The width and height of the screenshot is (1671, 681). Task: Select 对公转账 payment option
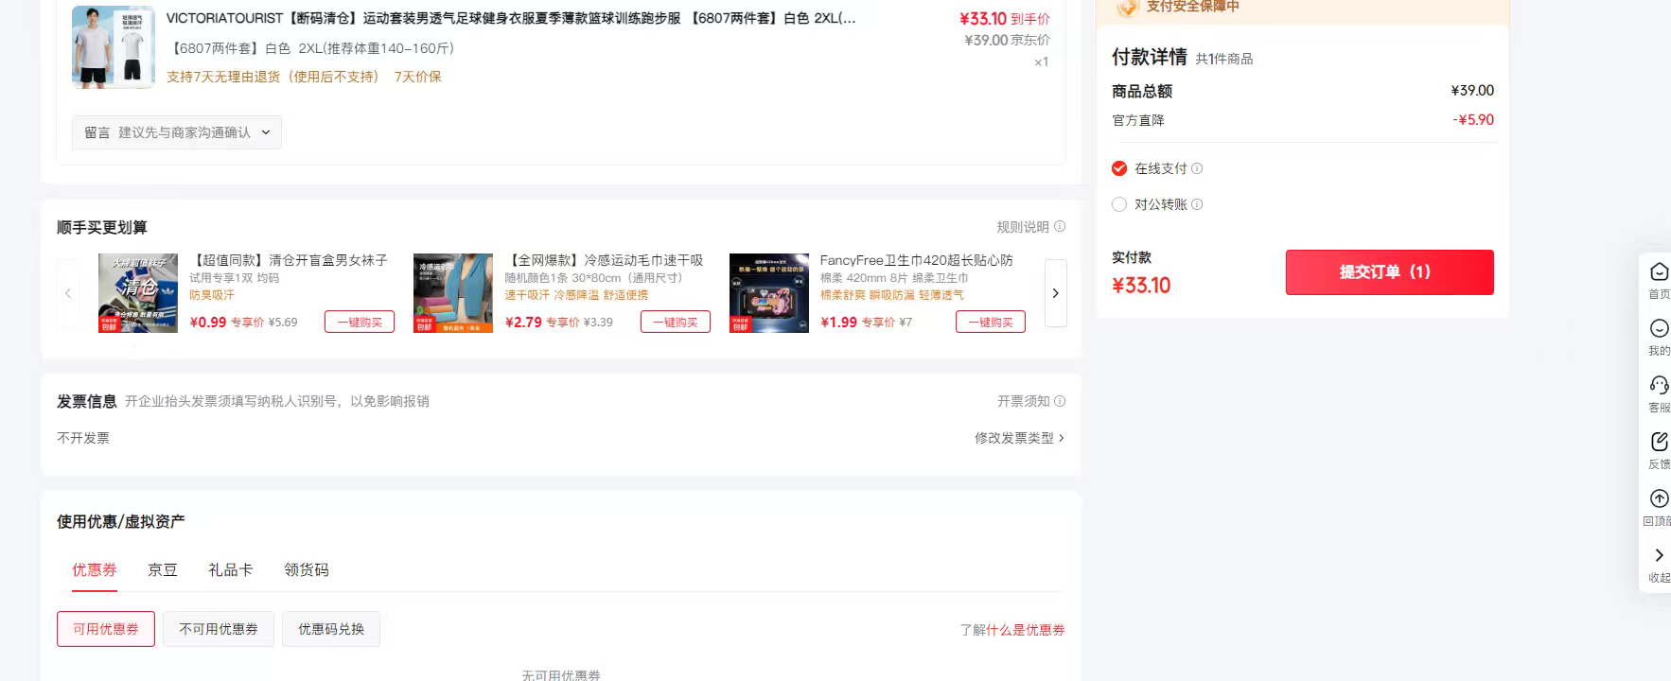(1119, 204)
